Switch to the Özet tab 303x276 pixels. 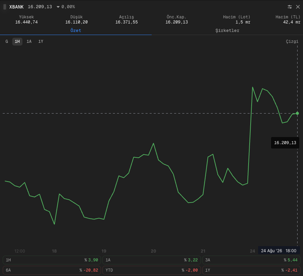(76, 31)
